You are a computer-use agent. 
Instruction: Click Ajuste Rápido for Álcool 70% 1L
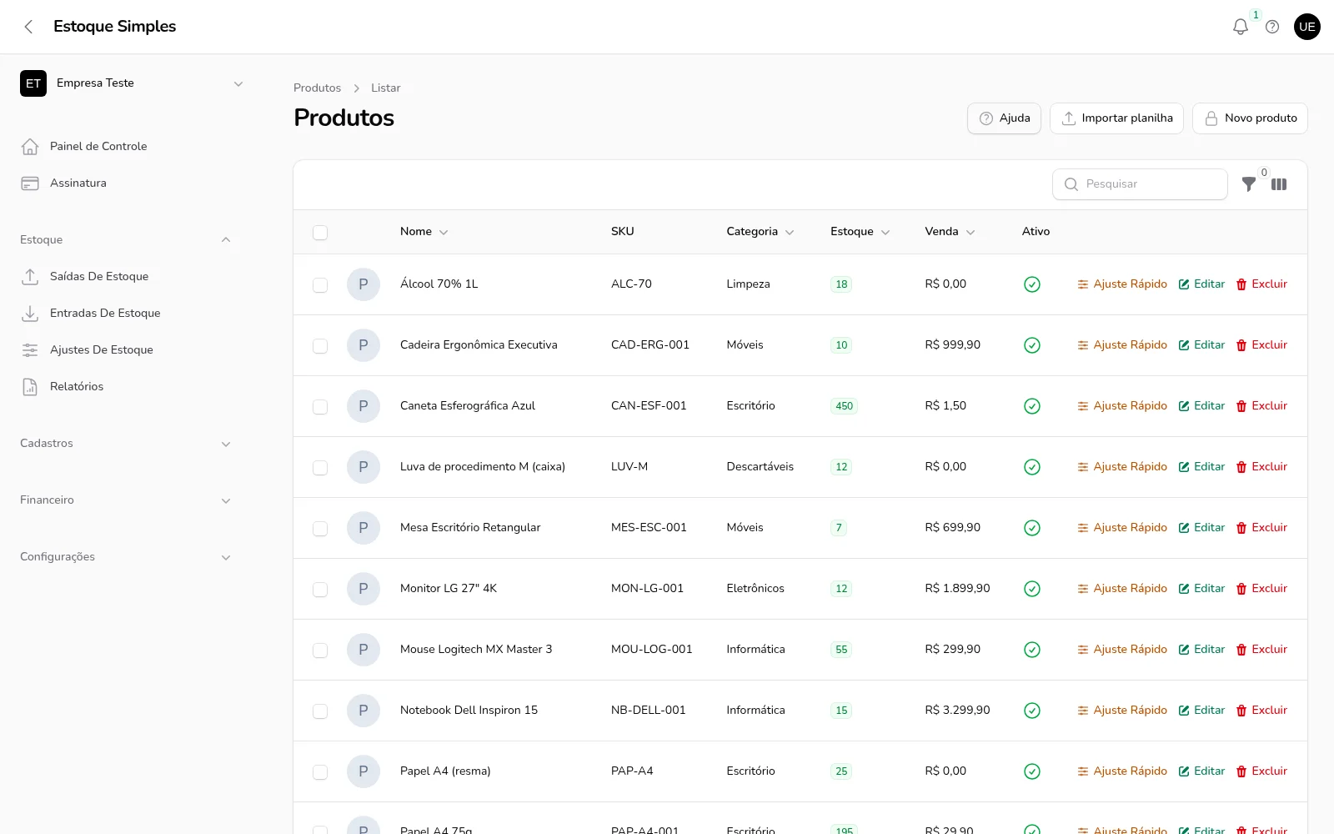[x=1122, y=284]
